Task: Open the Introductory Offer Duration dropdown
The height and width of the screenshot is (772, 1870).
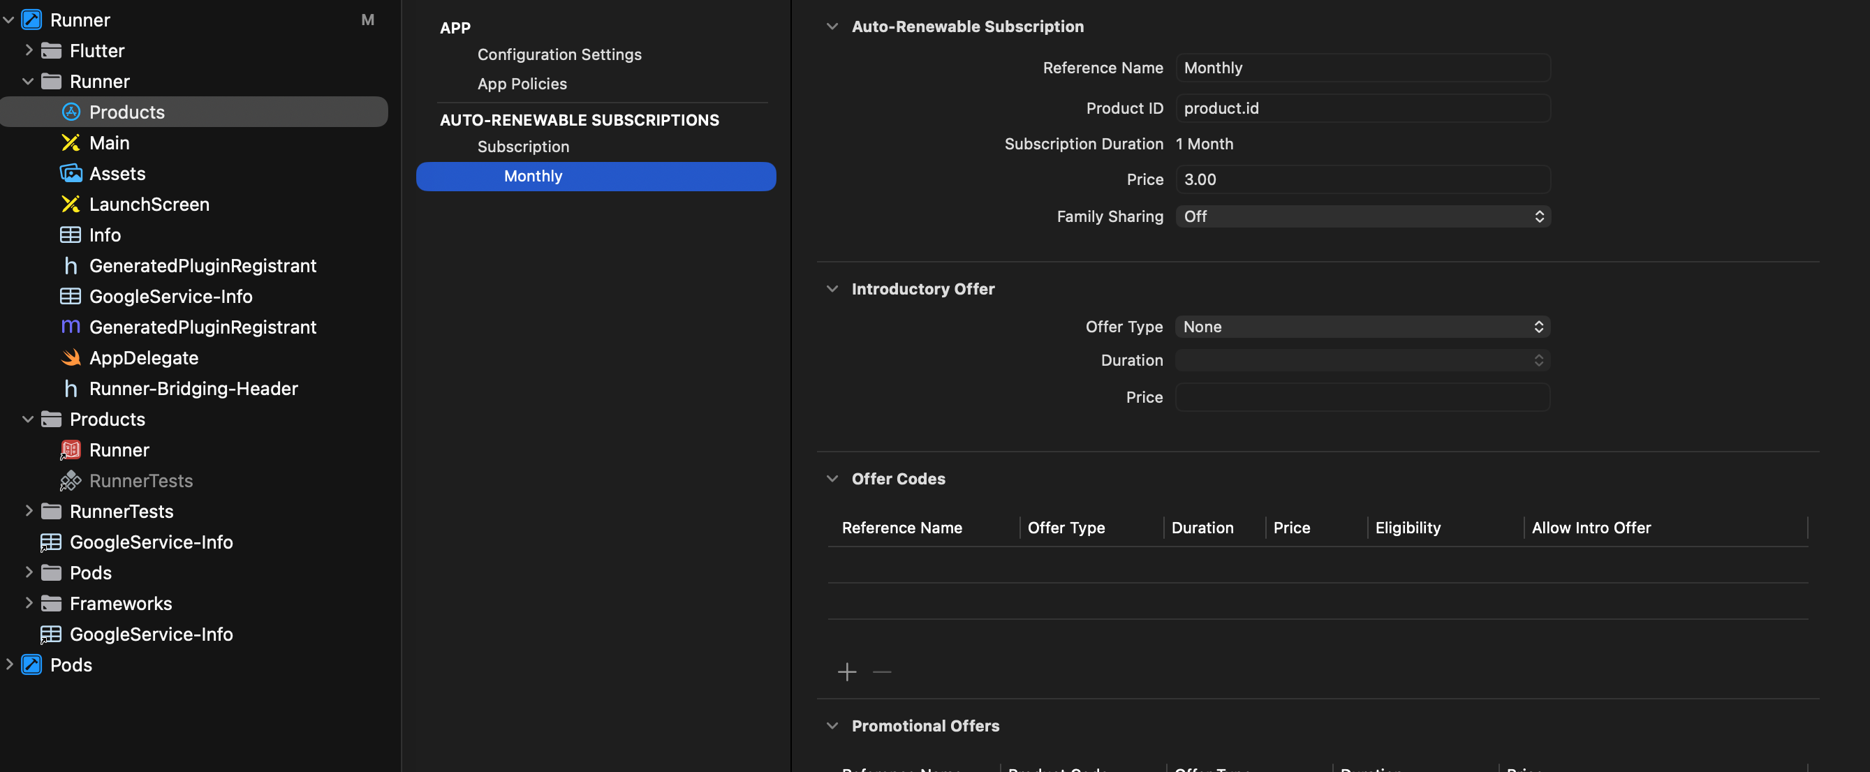Action: 1362,360
